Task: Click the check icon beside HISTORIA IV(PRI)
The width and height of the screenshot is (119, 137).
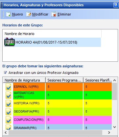Action: 9,103
